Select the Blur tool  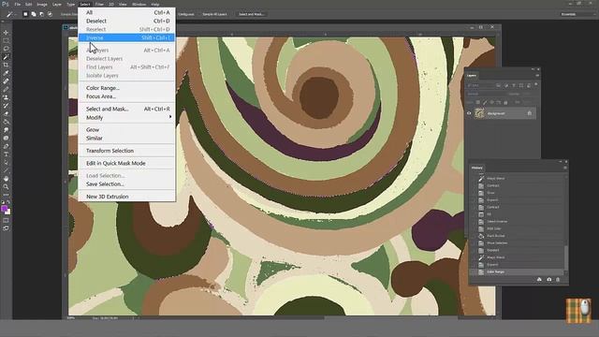coord(6,130)
